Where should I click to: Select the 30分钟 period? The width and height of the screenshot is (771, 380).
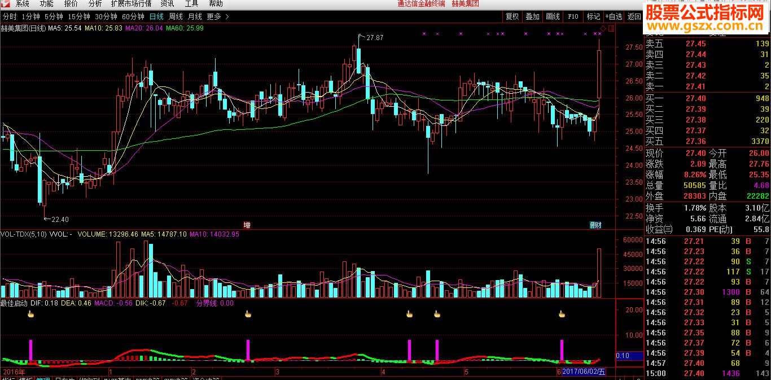tap(106, 17)
